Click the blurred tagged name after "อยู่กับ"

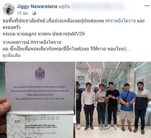(x=98, y=6)
